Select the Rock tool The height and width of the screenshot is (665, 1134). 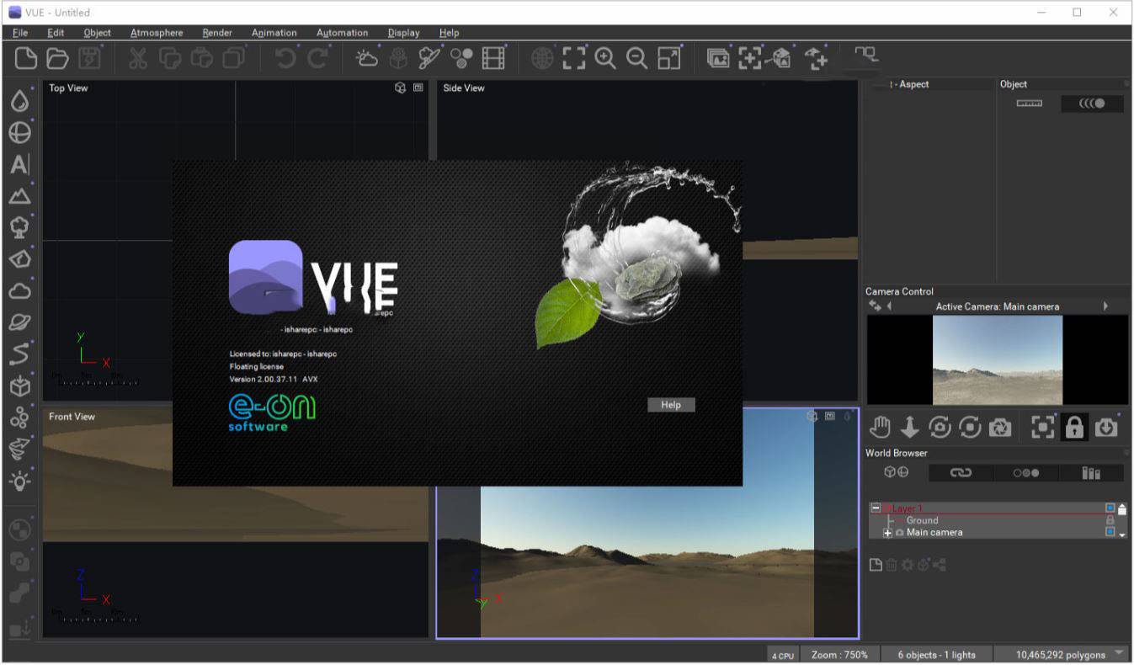click(x=20, y=258)
